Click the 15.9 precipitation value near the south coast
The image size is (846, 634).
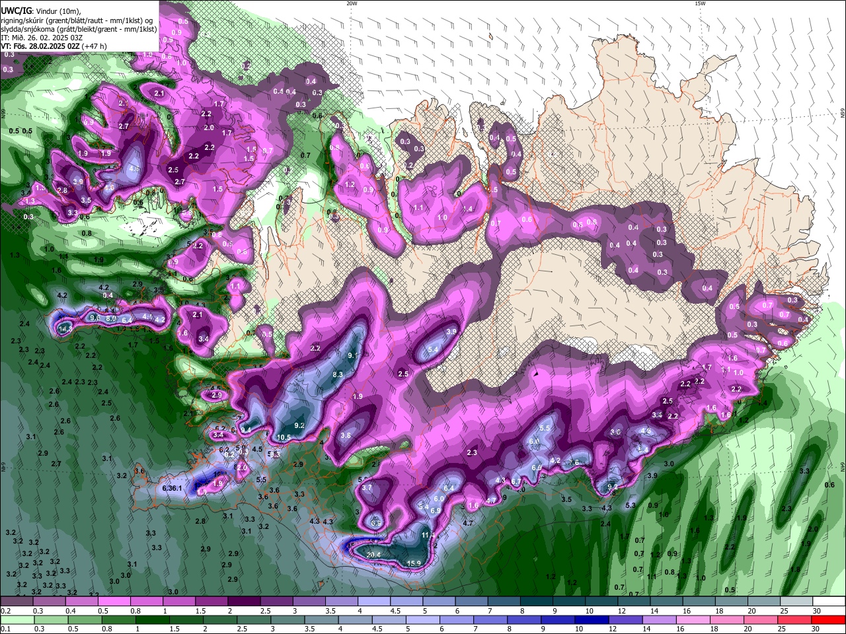414,563
